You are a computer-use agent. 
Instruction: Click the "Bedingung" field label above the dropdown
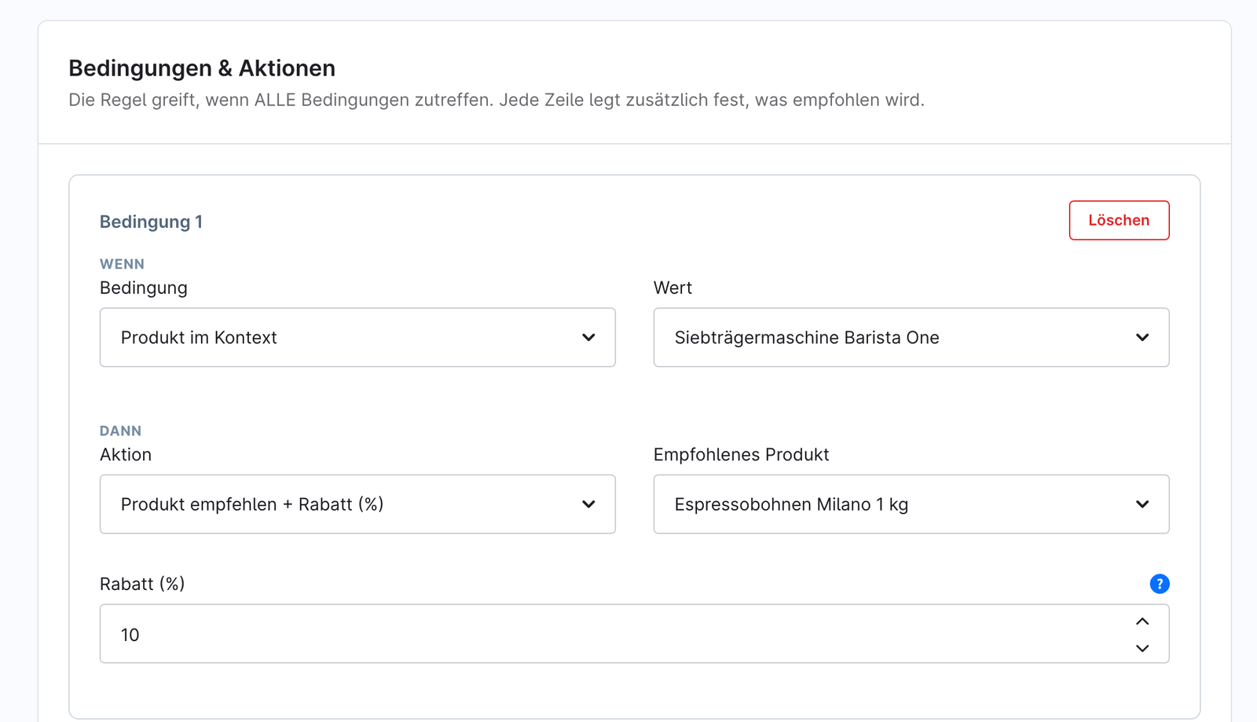pos(144,288)
